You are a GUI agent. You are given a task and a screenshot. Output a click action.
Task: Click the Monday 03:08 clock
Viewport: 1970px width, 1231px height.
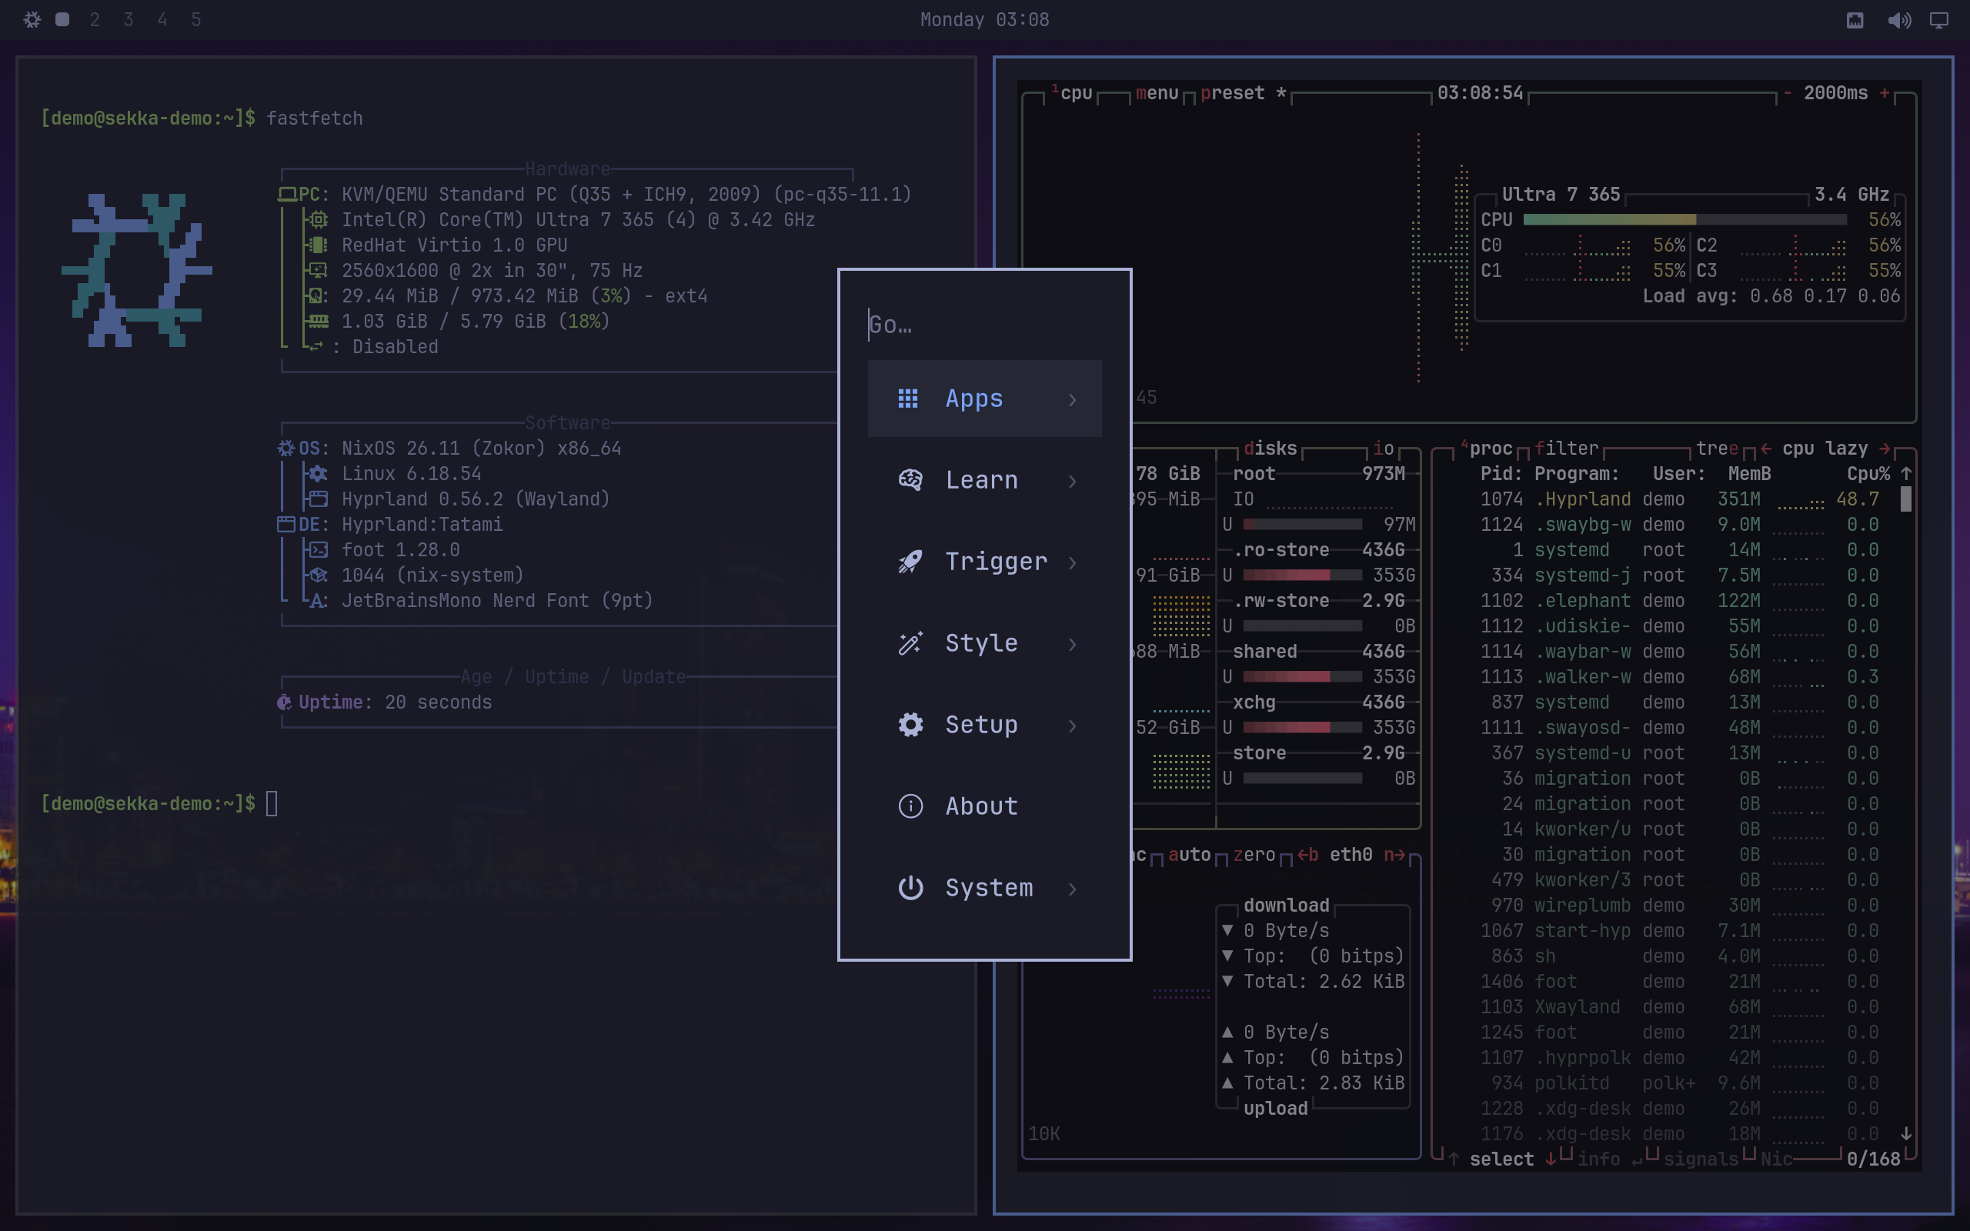(984, 19)
